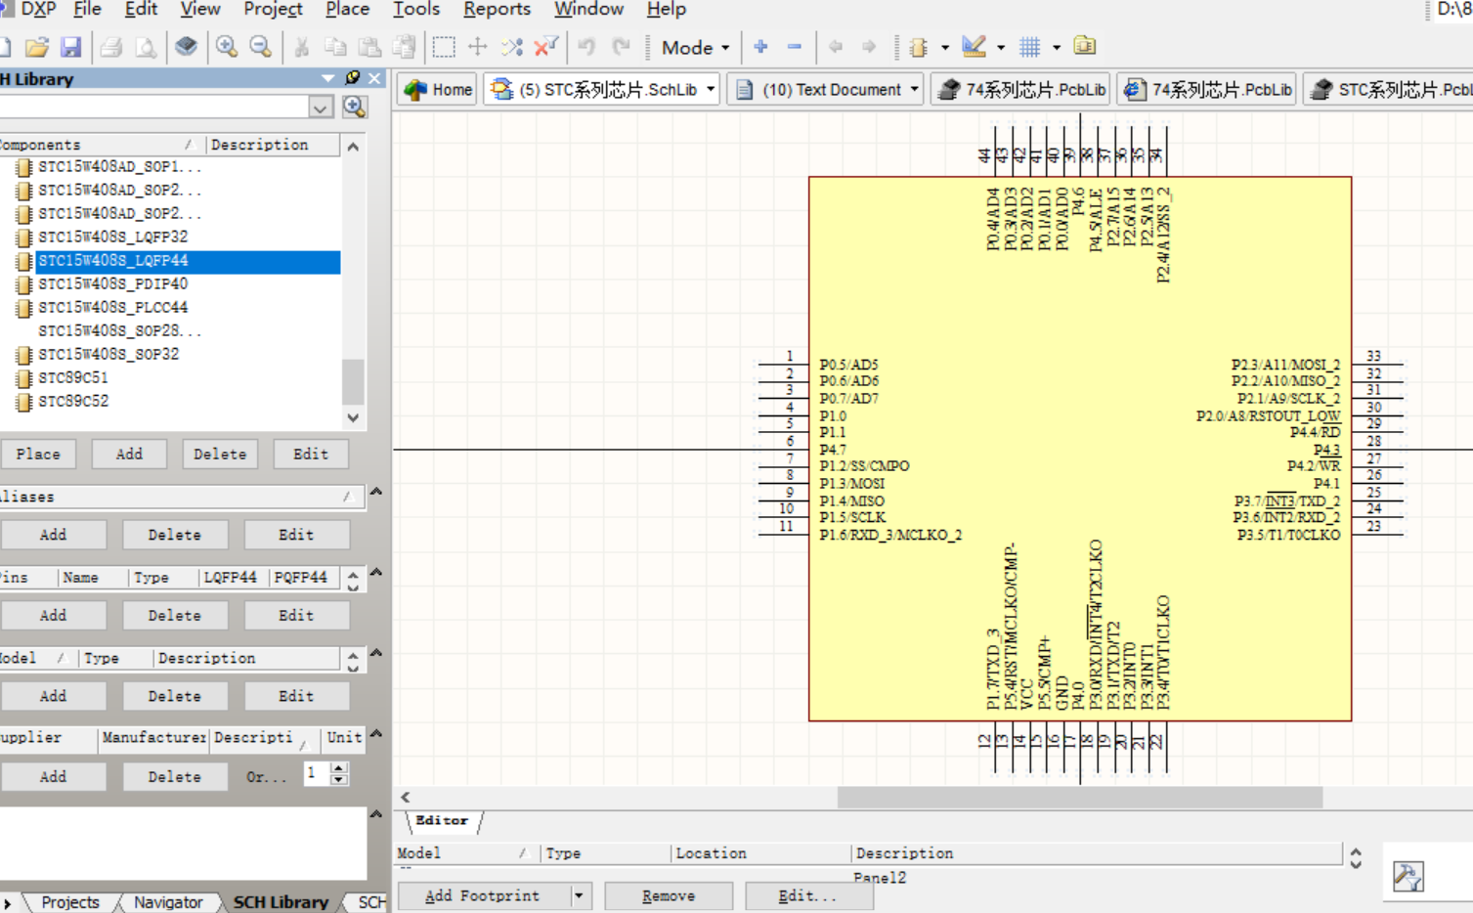1473x913 pixels.
Task: Click the grid settings icon
Action: click(1029, 47)
